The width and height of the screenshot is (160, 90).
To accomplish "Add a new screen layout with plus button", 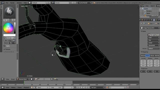I will tap(47, 3).
